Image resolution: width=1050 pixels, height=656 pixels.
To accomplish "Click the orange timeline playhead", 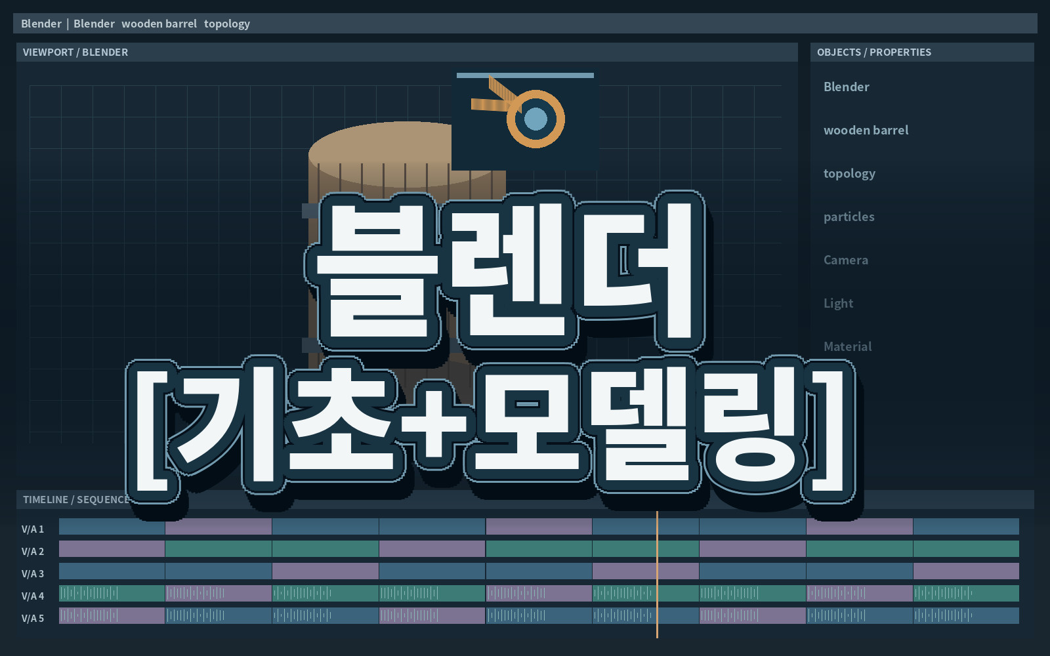I will coord(657,574).
